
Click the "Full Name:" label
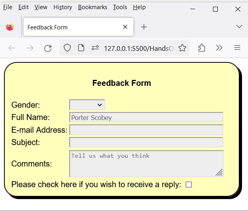31,117
